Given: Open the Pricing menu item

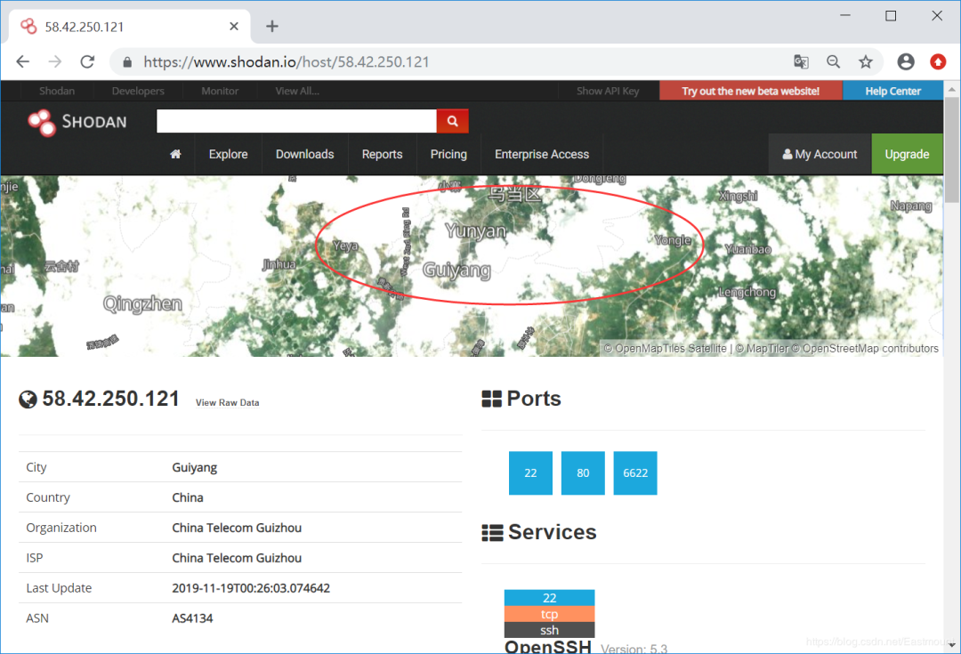Looking at the screenshot, I should (448, 155).
